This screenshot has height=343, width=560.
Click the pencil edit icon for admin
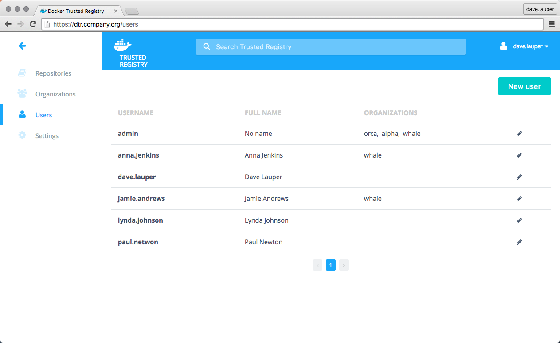tap(519, 134)
